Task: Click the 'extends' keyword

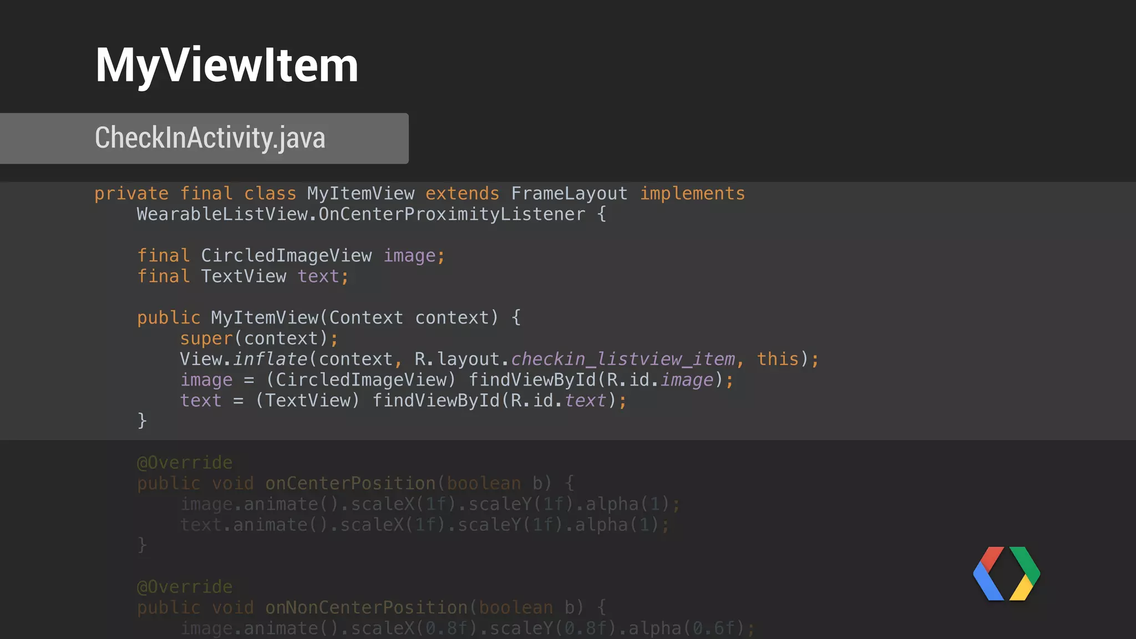Action: 462,194
